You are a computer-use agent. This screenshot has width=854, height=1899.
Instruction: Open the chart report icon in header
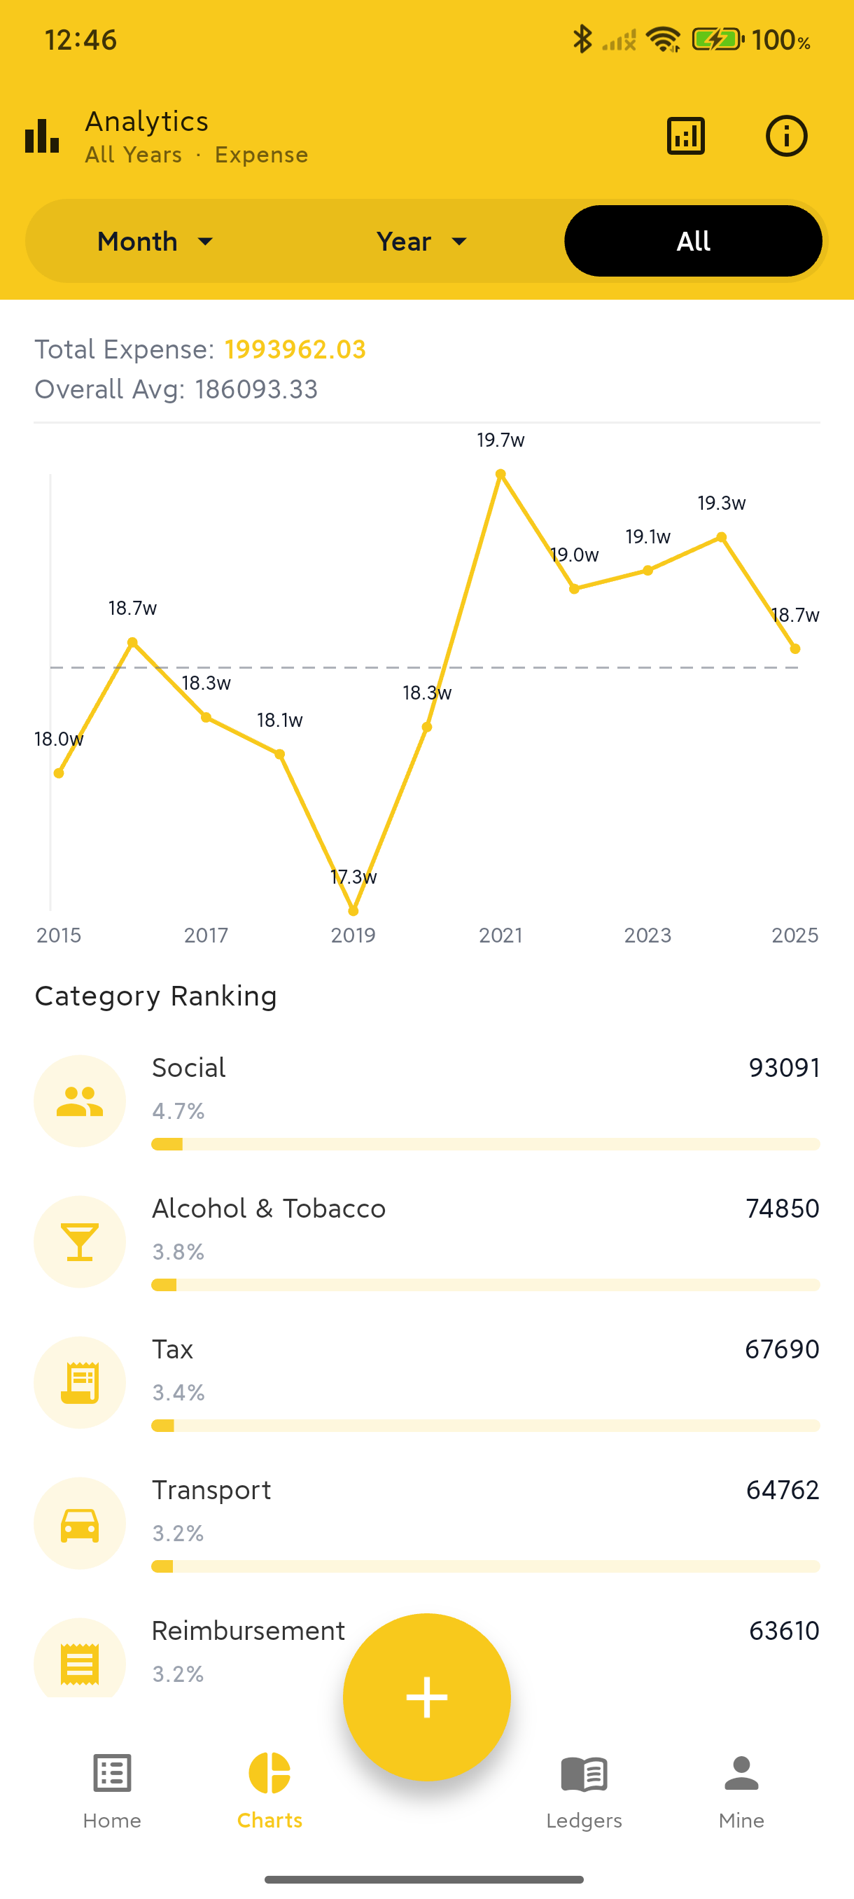(685, 137)
